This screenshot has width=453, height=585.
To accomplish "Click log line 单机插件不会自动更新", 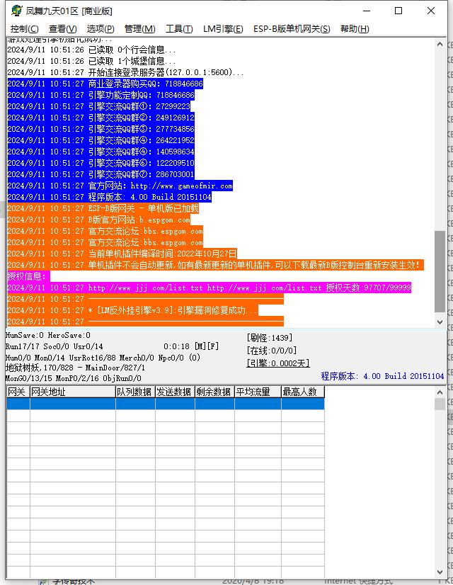I will click(x=215, y=265).
